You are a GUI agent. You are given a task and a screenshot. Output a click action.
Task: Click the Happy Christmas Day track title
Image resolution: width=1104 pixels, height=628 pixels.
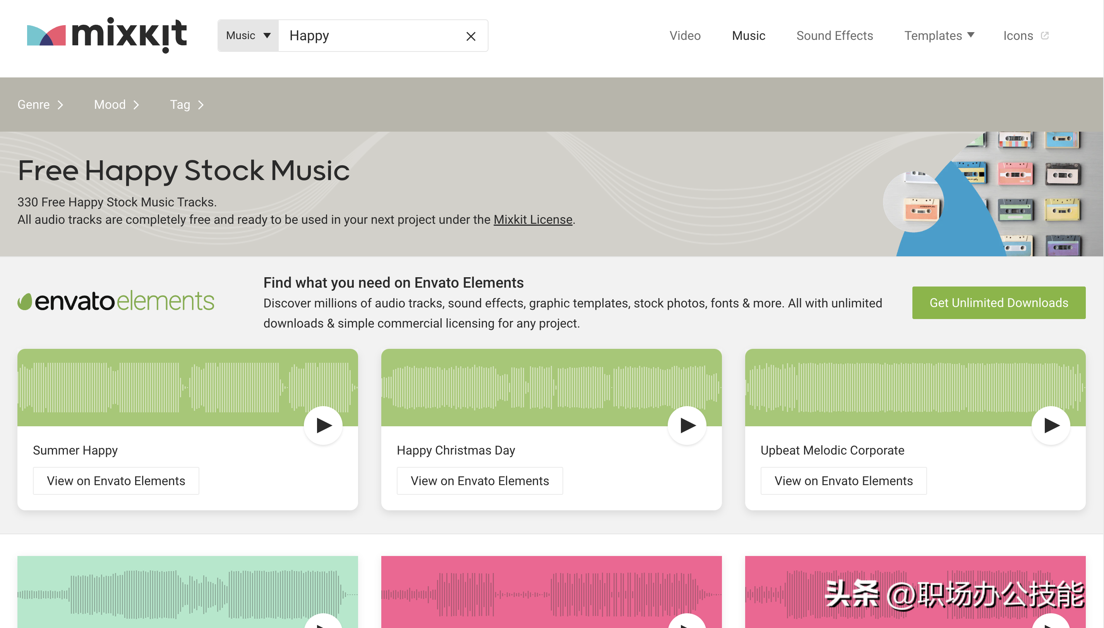point(456,450)
